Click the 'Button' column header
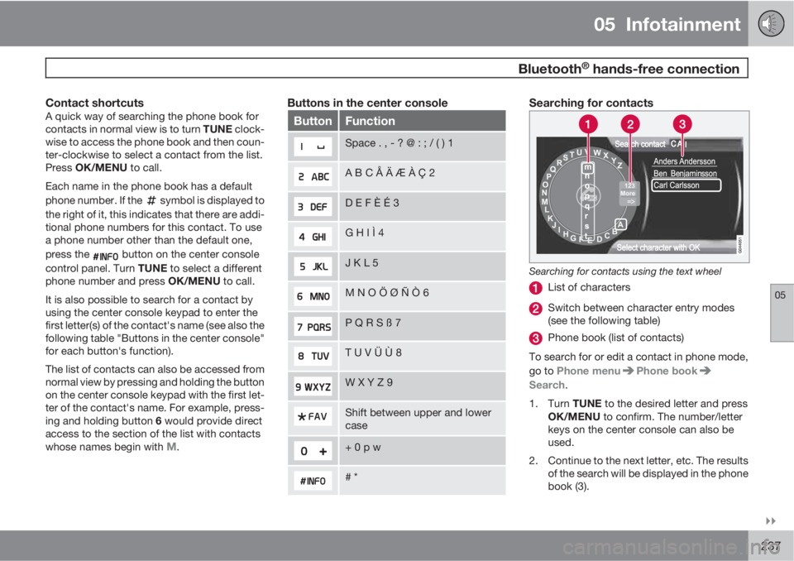This screenshot has height=561, width=794. coord(313,121)
